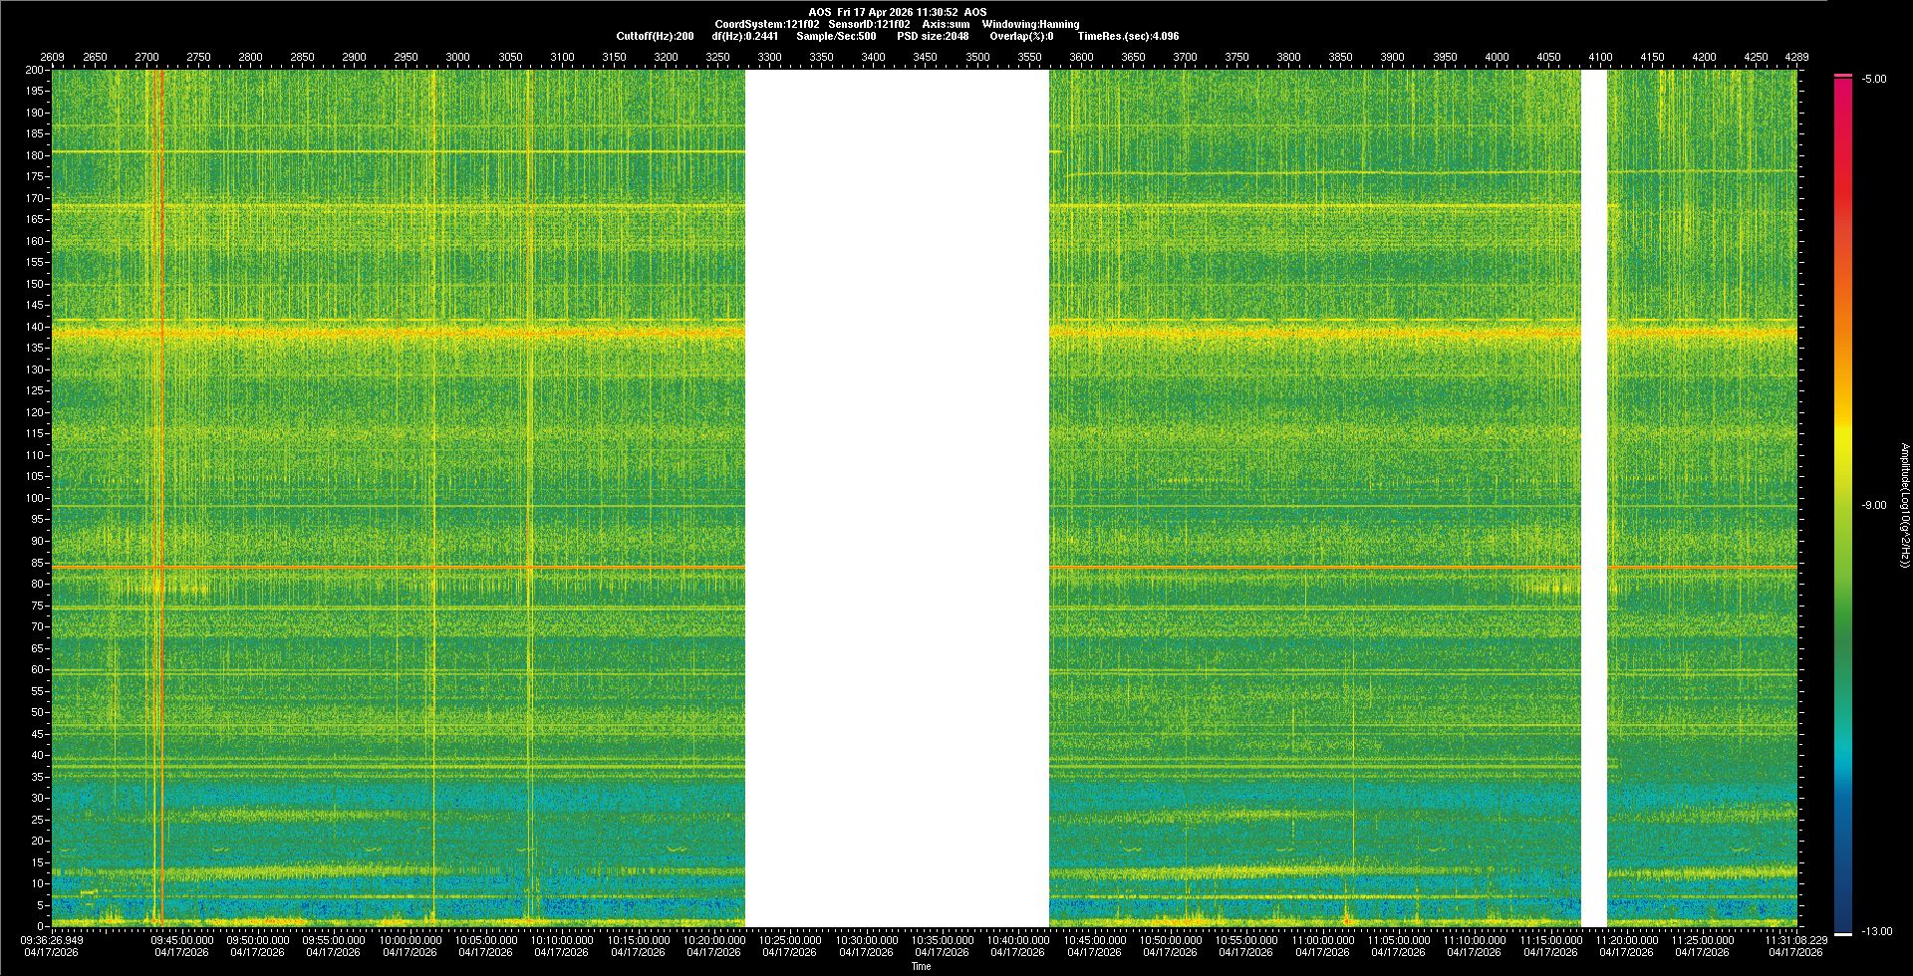Click the 3000 tick on top axis

(x=457, y=57)
